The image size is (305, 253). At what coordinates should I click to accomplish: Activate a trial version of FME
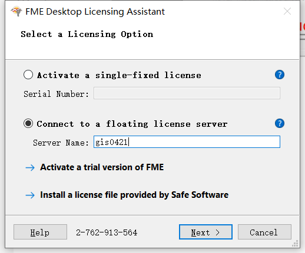[102, 167]
